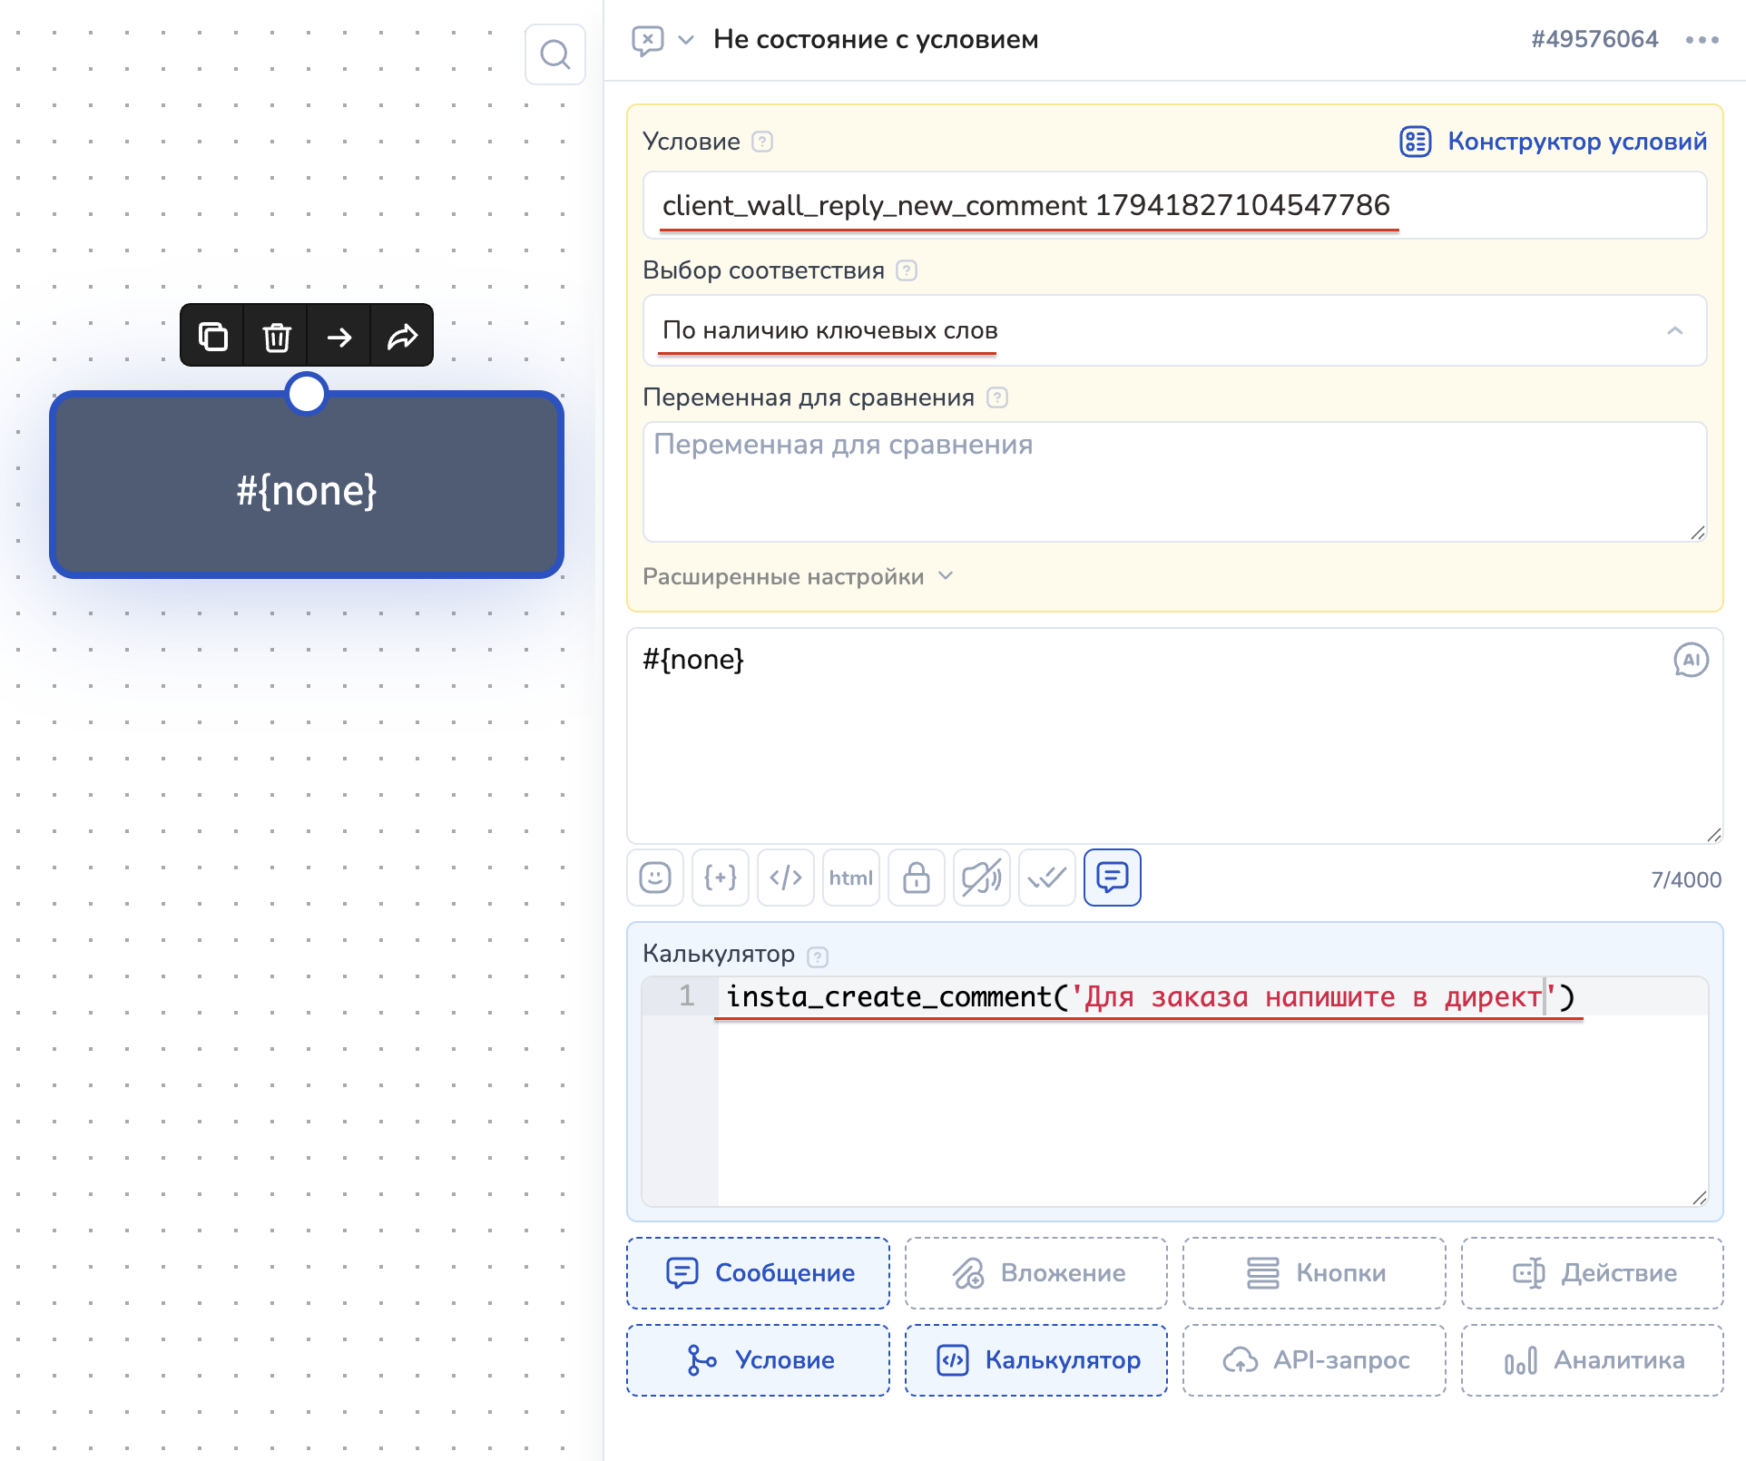Screen dimensions: 1746x1461
Task: Click the duplicate block icon
Action: click(212, 337)
